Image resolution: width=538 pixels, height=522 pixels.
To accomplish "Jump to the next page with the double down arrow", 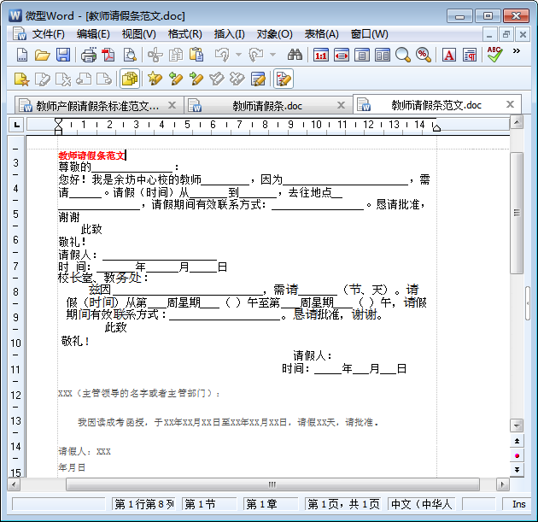I will pyautogui.click(x=517, y=470).
